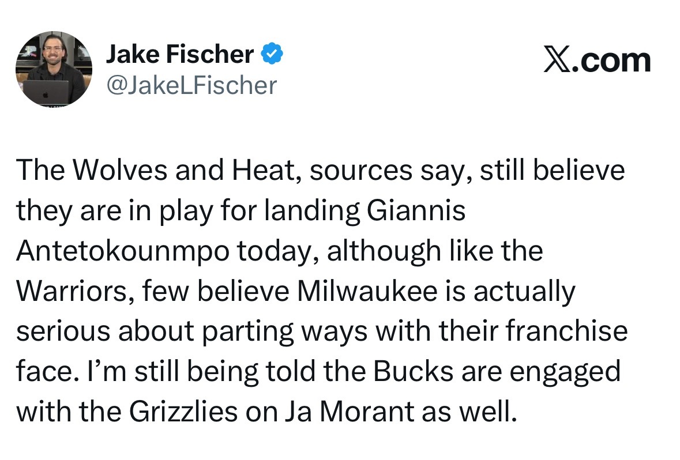Click the word "today" in the tweet

point(277,252)
